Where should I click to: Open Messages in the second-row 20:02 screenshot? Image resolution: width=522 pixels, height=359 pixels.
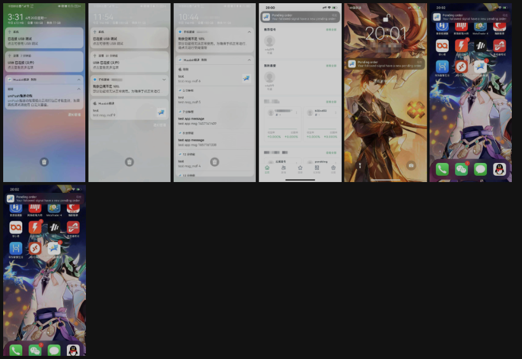coord(54,350)
